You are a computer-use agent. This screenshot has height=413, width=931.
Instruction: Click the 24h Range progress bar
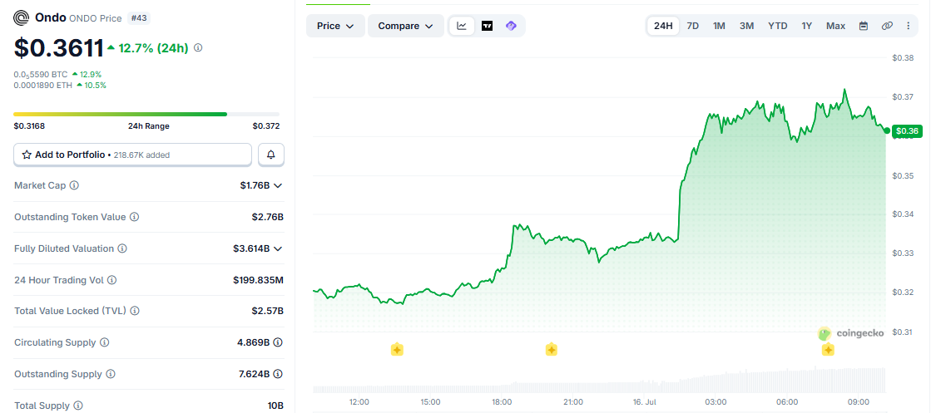tap(146, 114)
